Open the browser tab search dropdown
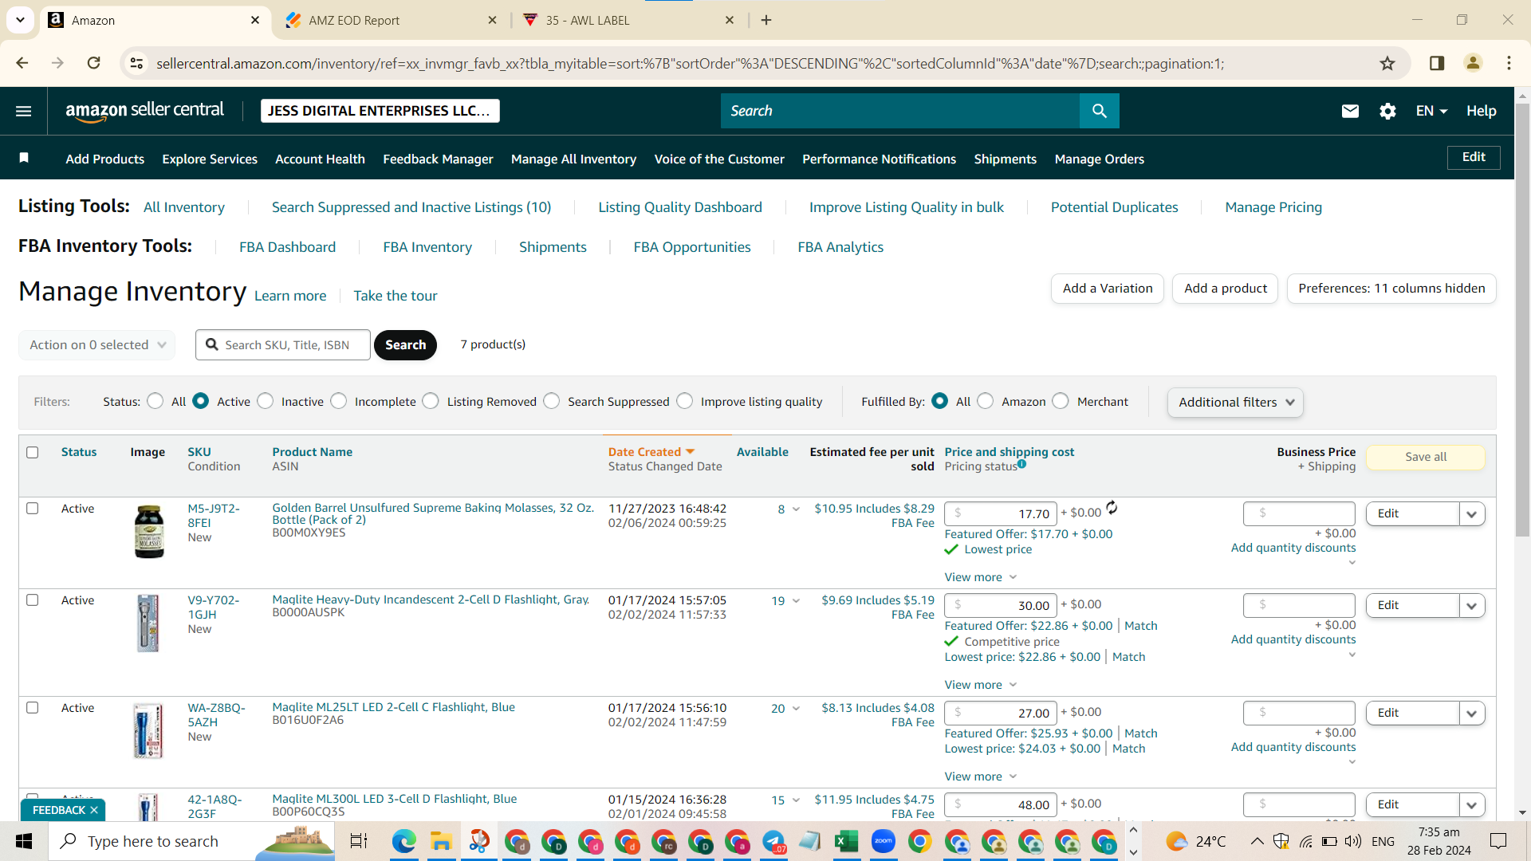This screenshot has height=861, width=1531. (20, 20)
